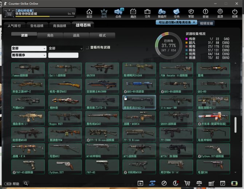This screenshot has height=189, width=244.
Task: Select the 角色 sub-tab
Action: [x=50, y=35]
